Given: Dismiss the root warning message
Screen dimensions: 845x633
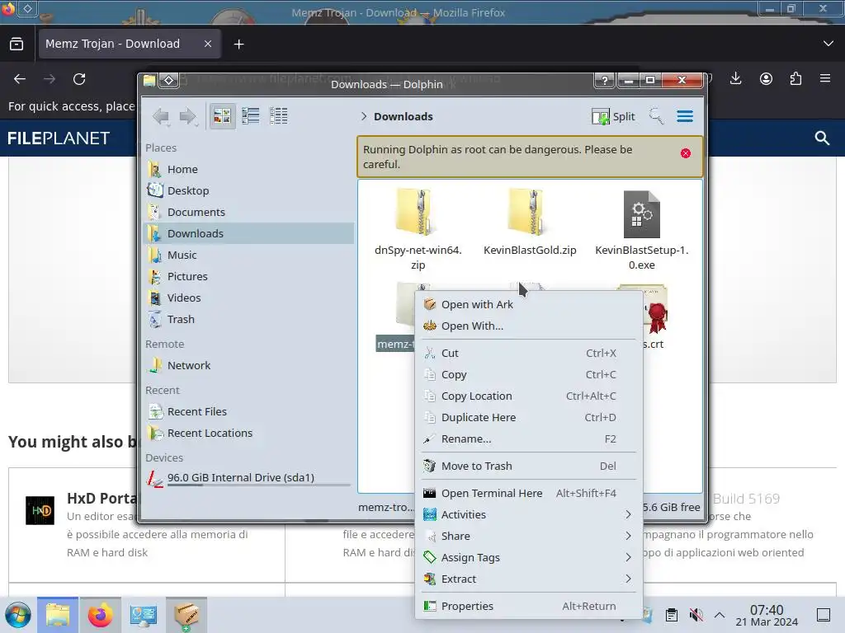Looking at the screenshot, I should click(x=686, y=153).
